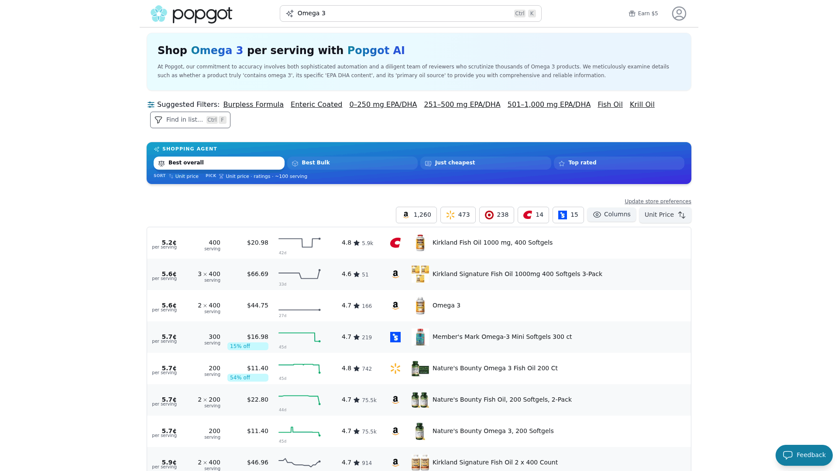Screen dimensions: 838x471
Task: Open the Unit Price sort dropdown
Action: pos(665,215)
